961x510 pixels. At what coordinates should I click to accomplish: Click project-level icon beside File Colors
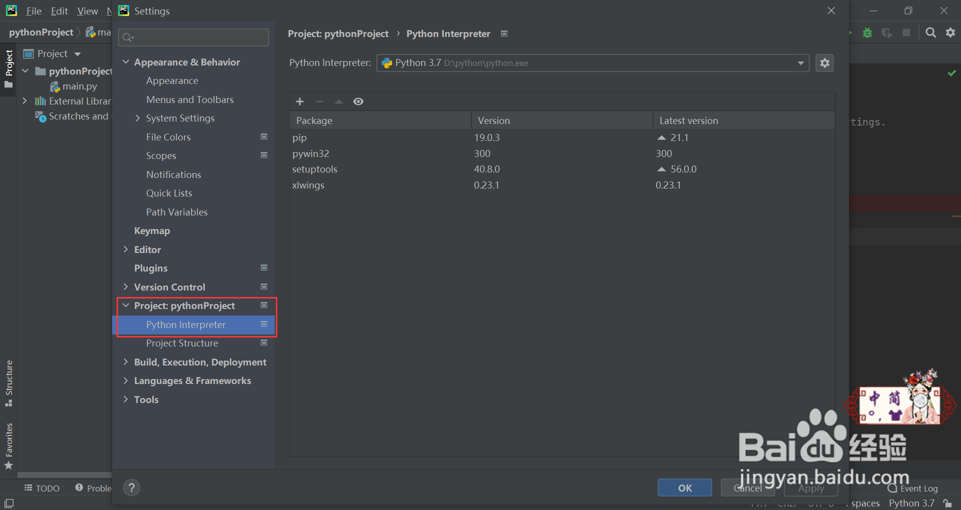pos(264,136)
